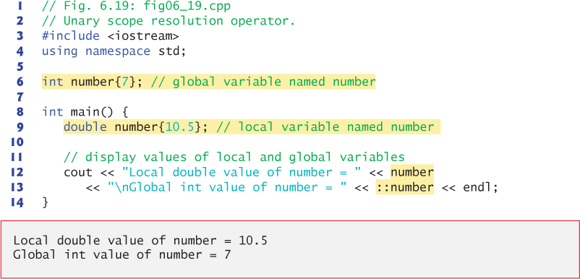The height and width of the screenshot is (279, 580).
Task: Click 'int main() {' on line 8
Action: click(85, 111)
